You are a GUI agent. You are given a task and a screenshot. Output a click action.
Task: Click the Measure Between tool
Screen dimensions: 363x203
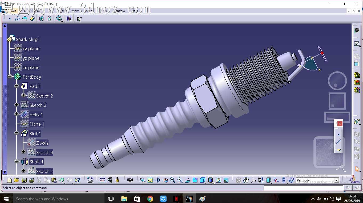[102, 180]
